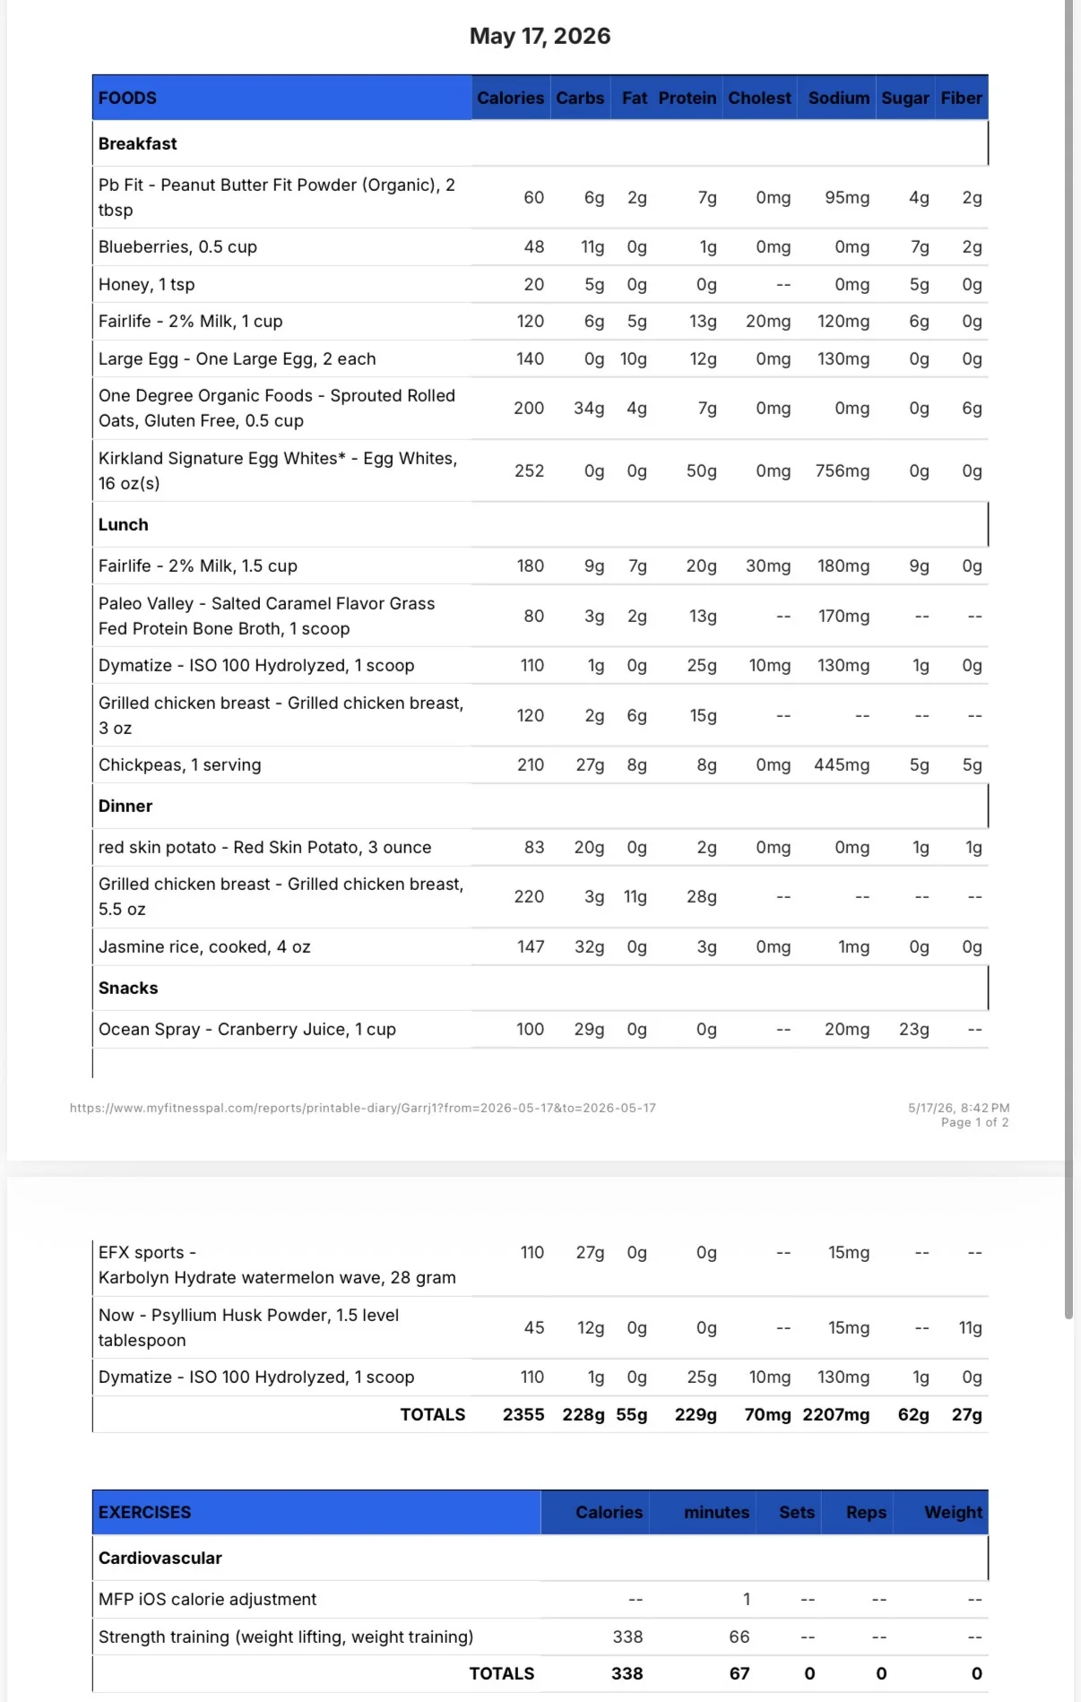Click the May 17, 2026 date title
Screen dimensions: 1081x1702
pos(540,36)
